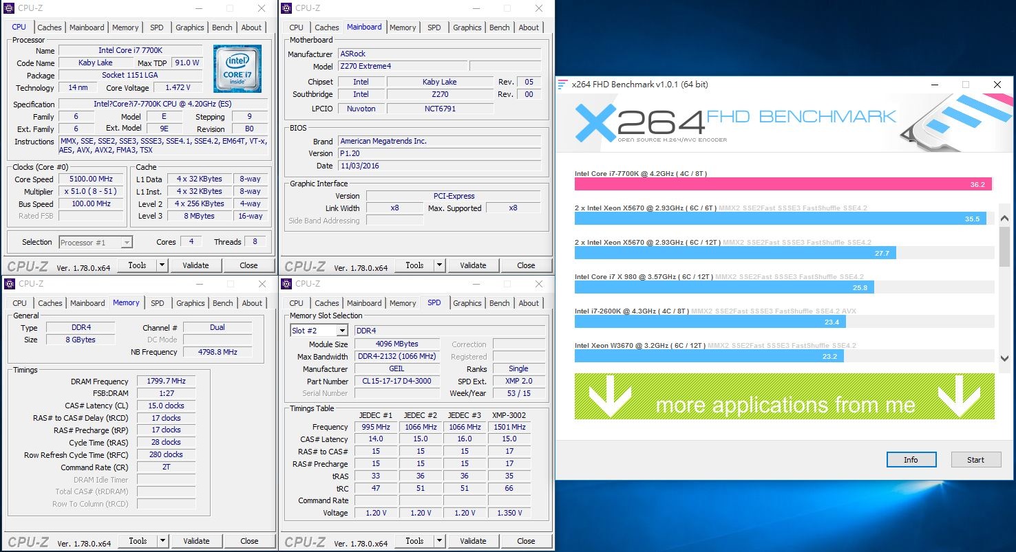The image size is (1016, 552).
Task: Click the processor Name field 'Intel Core i7 7700K'
Action: coord(130,50)
